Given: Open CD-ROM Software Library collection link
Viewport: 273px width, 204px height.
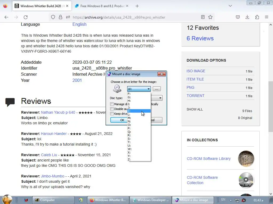Looking at the screenshot, I should 208,159.
